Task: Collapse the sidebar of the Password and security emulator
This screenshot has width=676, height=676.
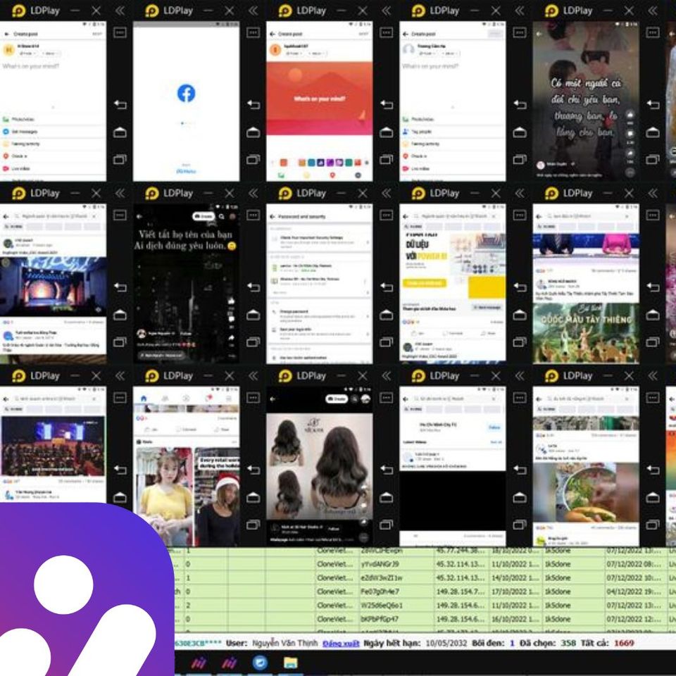Action: (x=387, y=193)
